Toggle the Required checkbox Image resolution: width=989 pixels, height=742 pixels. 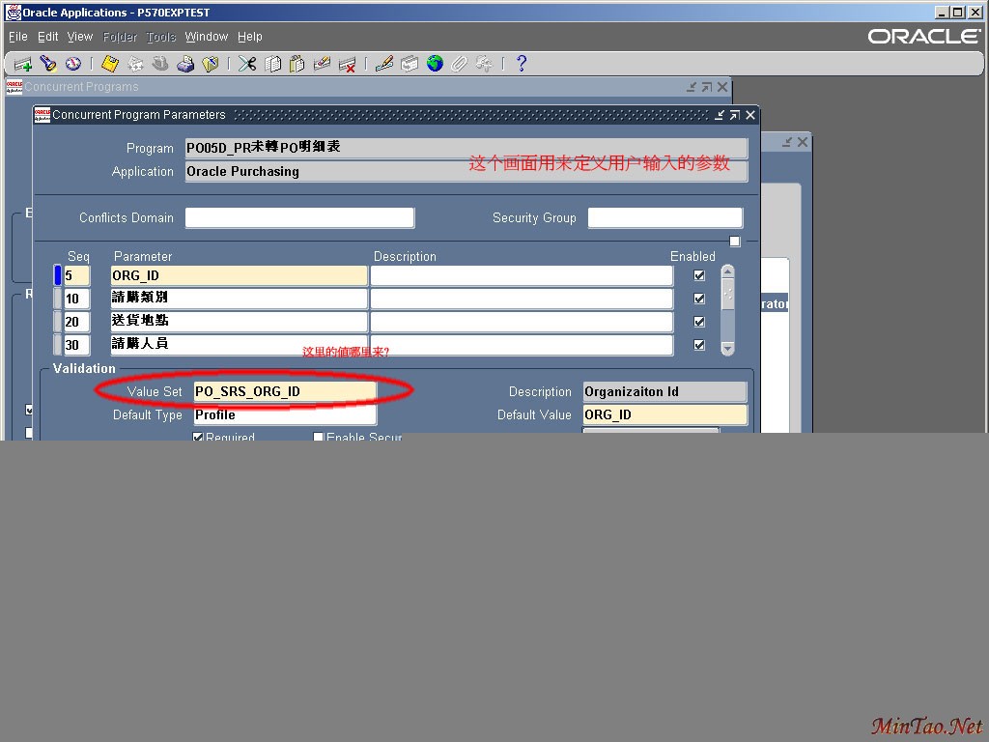(199, 438)
